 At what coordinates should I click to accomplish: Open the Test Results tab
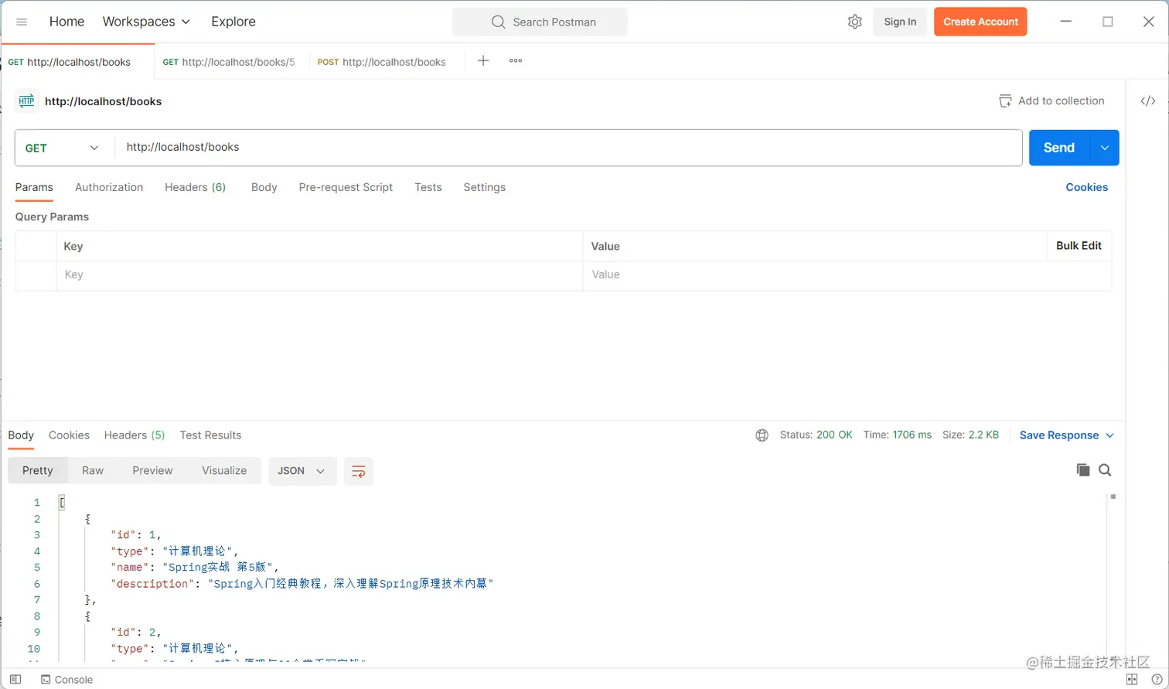210,435
